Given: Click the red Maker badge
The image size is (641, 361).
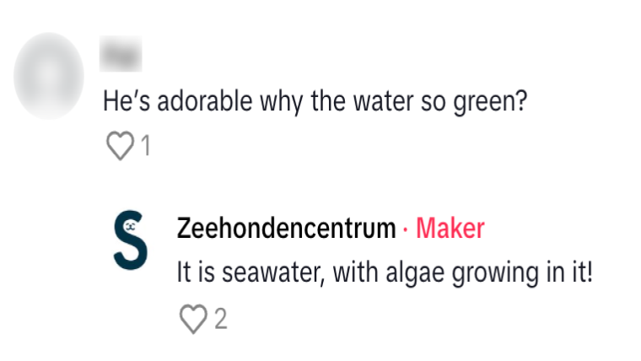Looking at the screenshot, I should [x=450, y=228].
